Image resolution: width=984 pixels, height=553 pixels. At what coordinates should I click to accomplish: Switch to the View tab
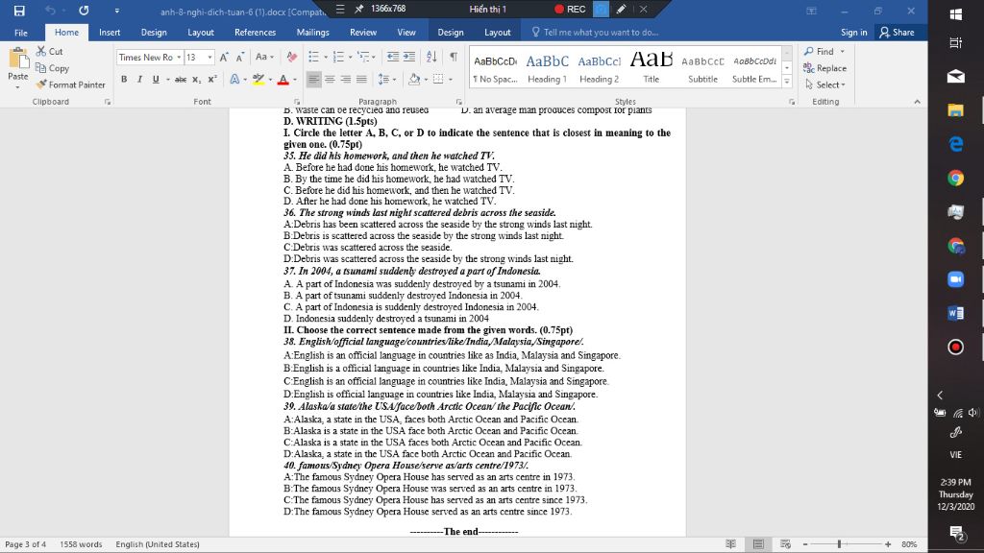tap(406, 32)
